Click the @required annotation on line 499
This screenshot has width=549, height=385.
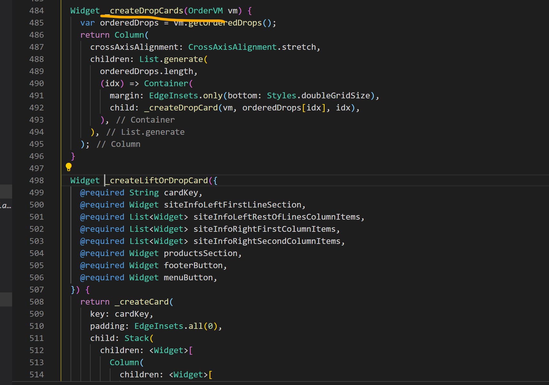click(x=102, y=192)
